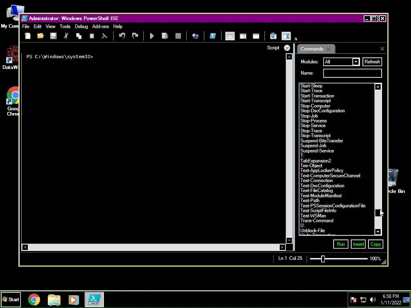This screenshot has height=308, width=411.
Task: Show the script pane maximized
Action: click(256, 36)
